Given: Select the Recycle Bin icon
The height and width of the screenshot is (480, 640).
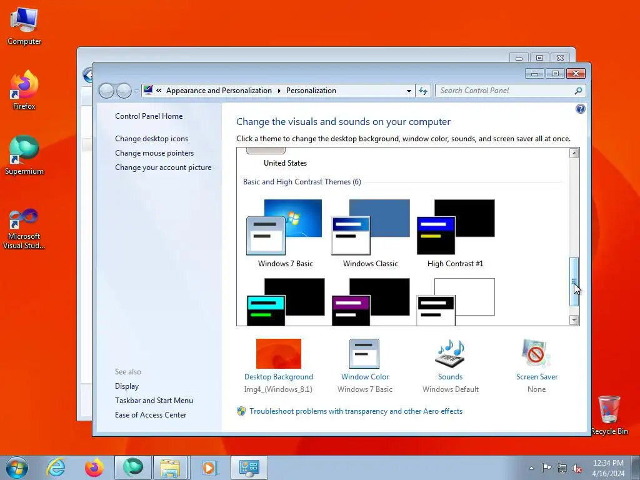Looking at the screenshot, I should (x=609, y=415).
